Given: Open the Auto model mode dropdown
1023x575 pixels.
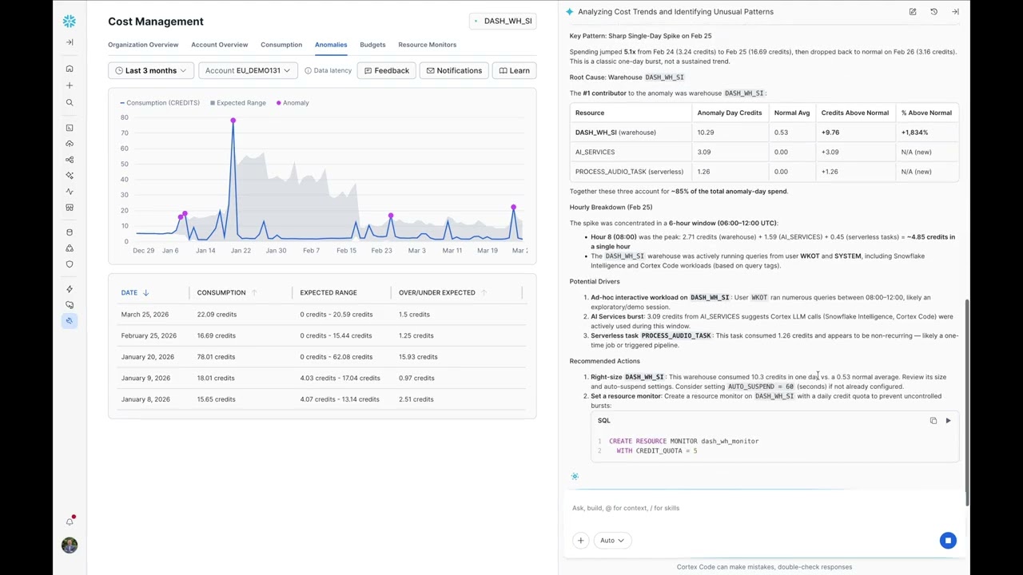Looking at the screenshot, I should point(611,541).
